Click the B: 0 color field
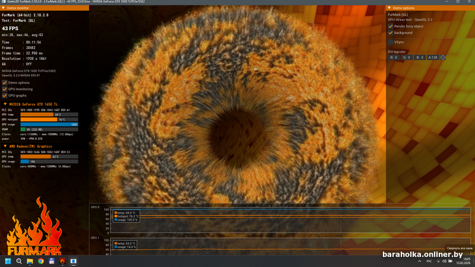Image resolution: width=475 pixels, height=267 pixels. pos(420,57)
